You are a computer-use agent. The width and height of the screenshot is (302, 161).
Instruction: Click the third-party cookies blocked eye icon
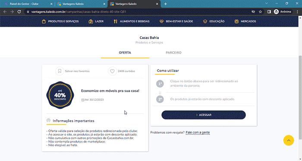(x=253, y=12)
